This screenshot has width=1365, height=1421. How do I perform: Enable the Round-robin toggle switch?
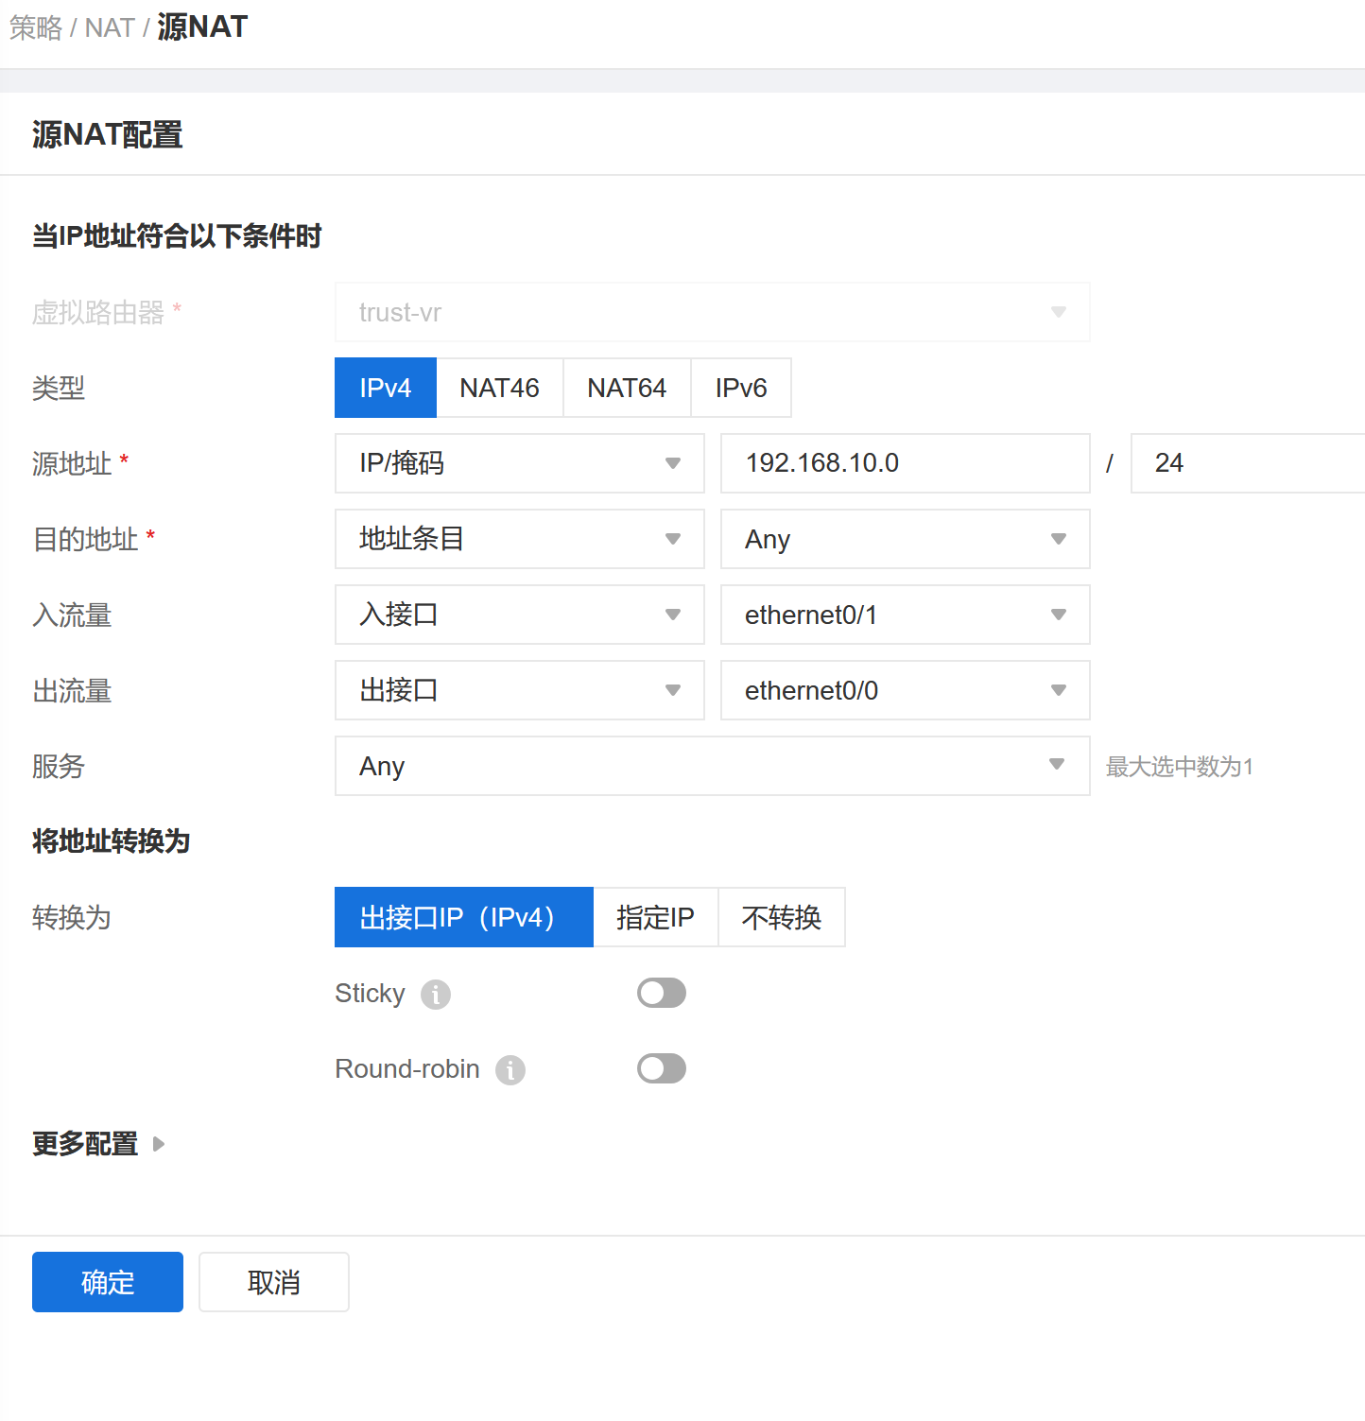[x=662, y=1068]
